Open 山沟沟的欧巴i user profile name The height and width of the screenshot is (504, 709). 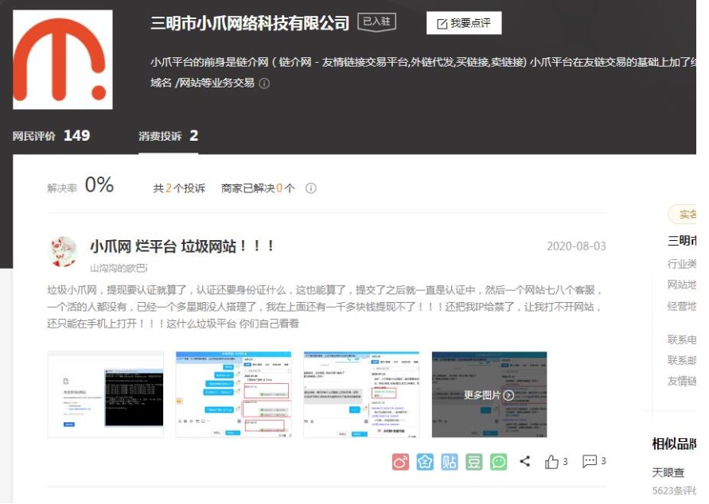tap(119, 268)
